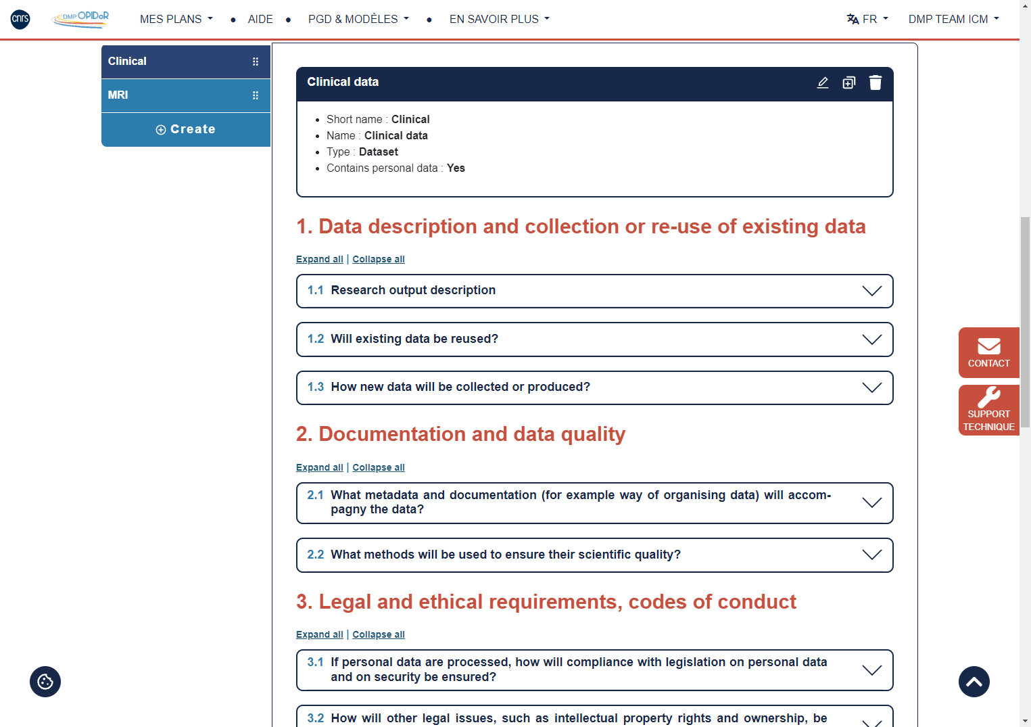Viewport: 1031px width, 727px height.
Task: Select the Clinical research output tab
Action: [x=186, y=62]
